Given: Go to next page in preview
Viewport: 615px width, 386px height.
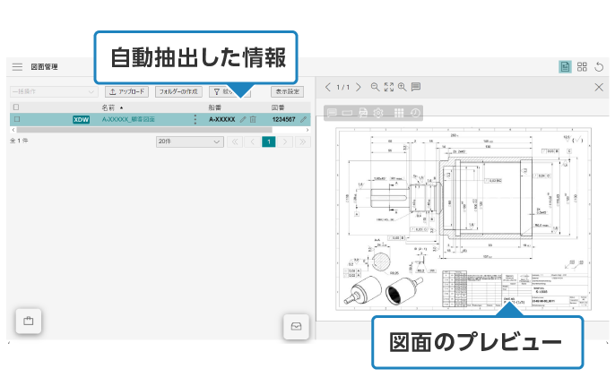Looking at the screenshot, I should click(x=358, y=87).
